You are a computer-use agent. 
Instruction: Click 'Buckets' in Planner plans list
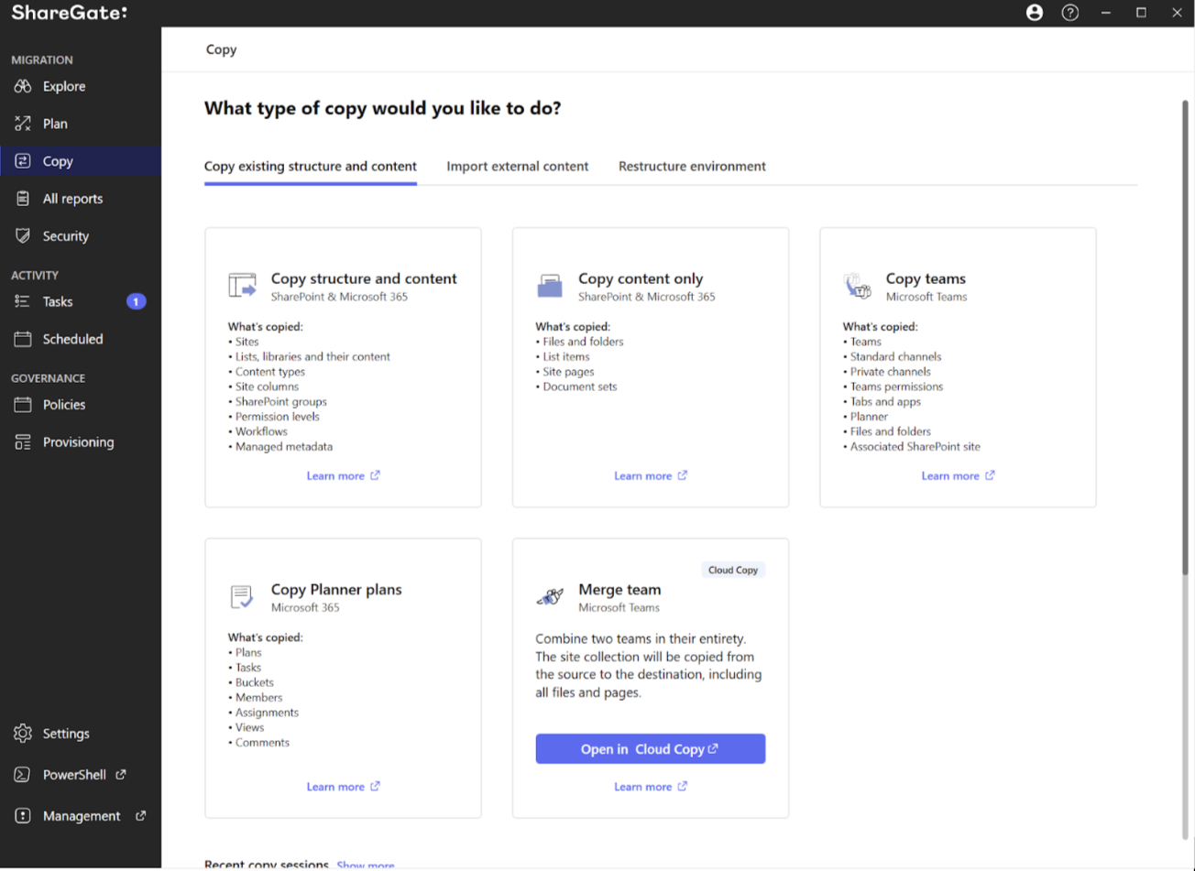point(255,682)
